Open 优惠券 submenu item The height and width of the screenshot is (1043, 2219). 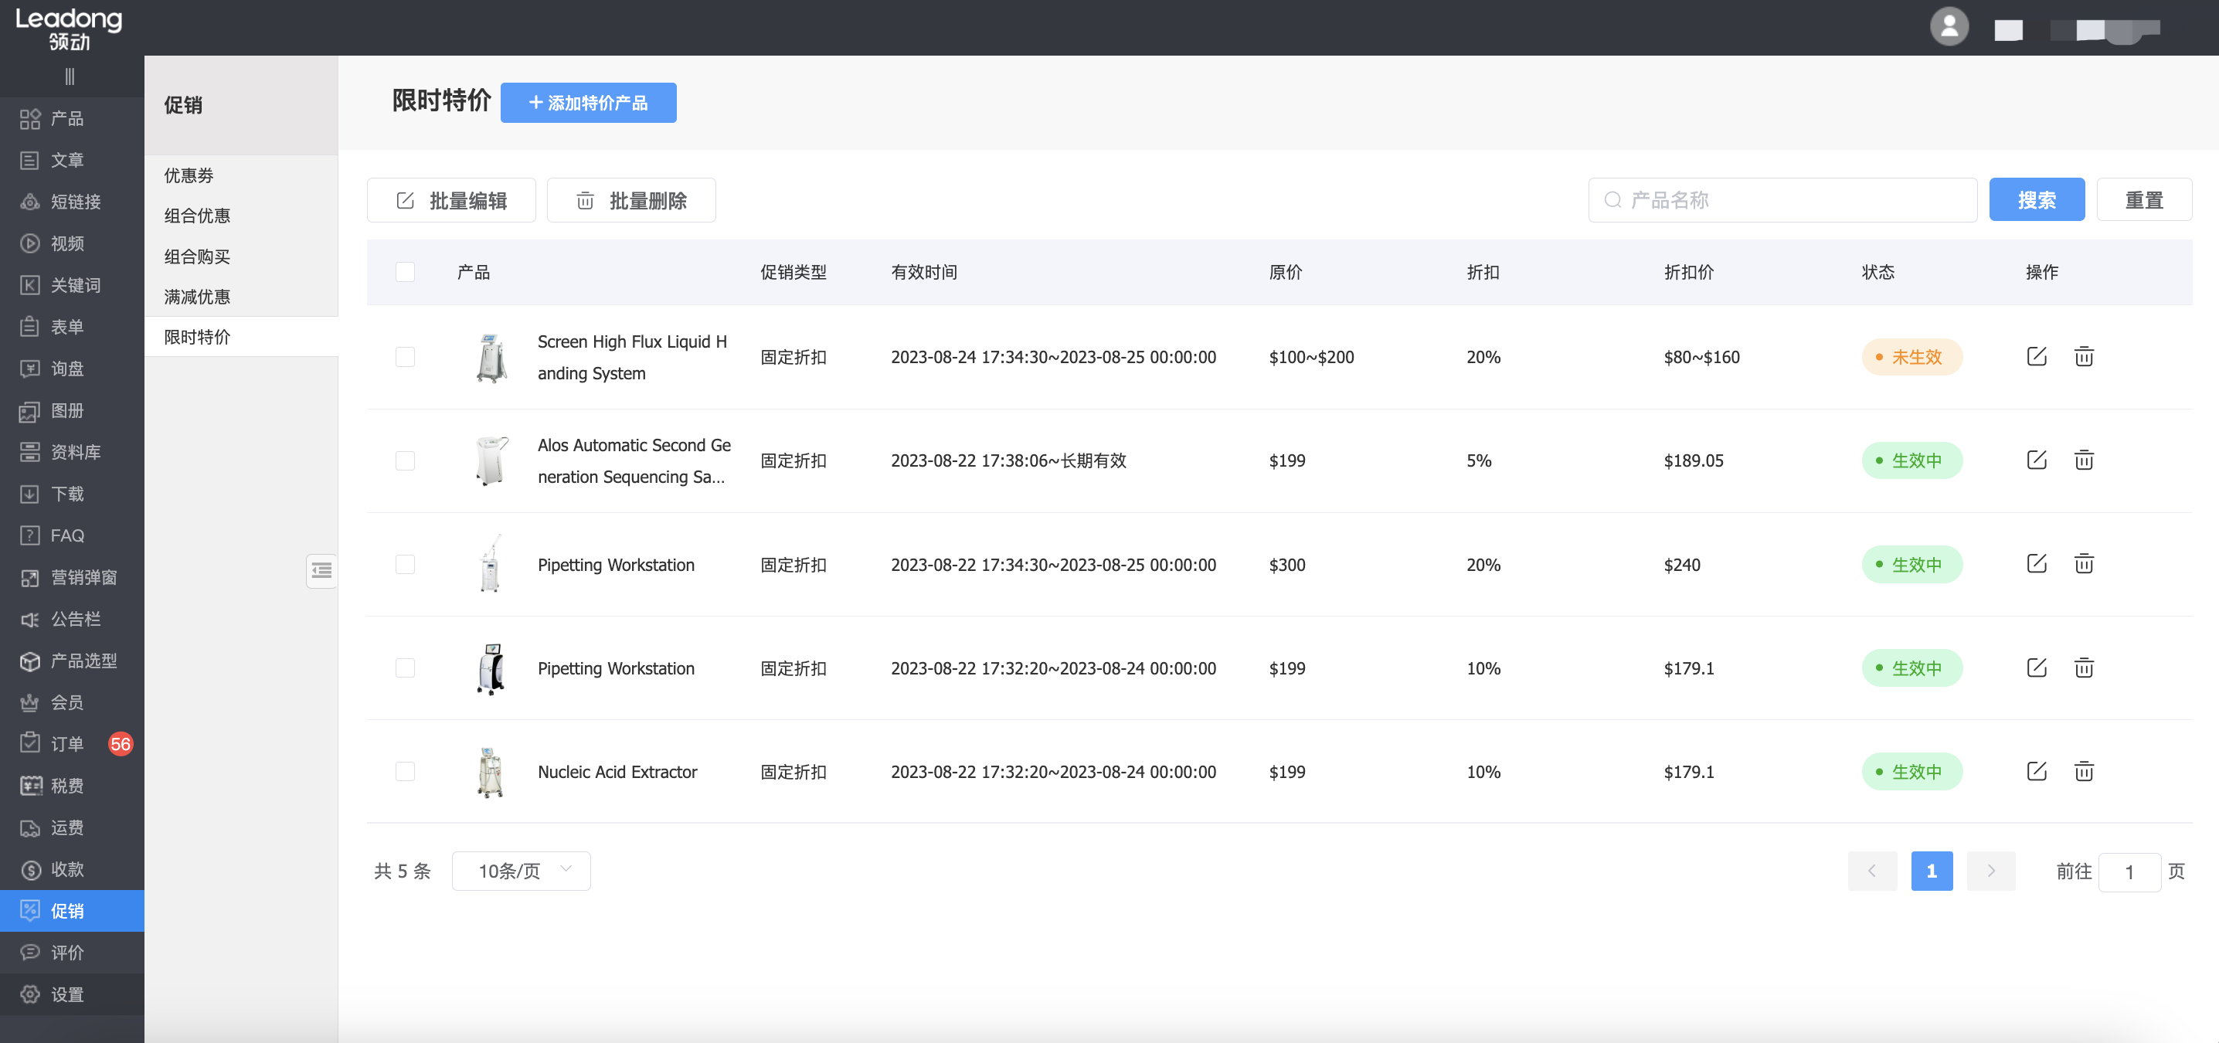(x=189, y=175)
